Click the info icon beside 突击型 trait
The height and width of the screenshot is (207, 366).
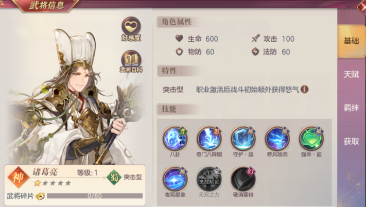pyautogui.click(x=304, y=89)
